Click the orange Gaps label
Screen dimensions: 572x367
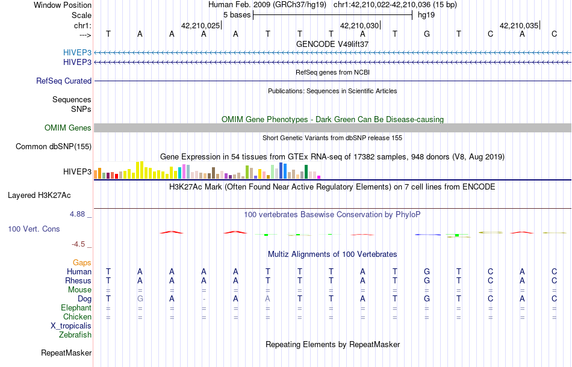pyautogui.click(x=82, y=263)
